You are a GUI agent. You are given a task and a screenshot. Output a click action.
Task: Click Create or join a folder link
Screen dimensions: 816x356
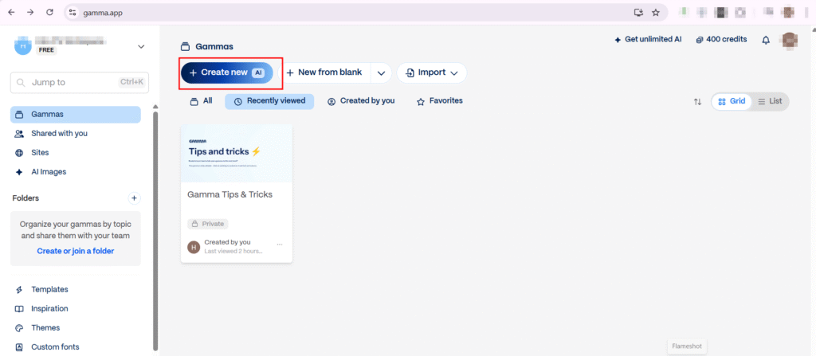coord(76,251)
